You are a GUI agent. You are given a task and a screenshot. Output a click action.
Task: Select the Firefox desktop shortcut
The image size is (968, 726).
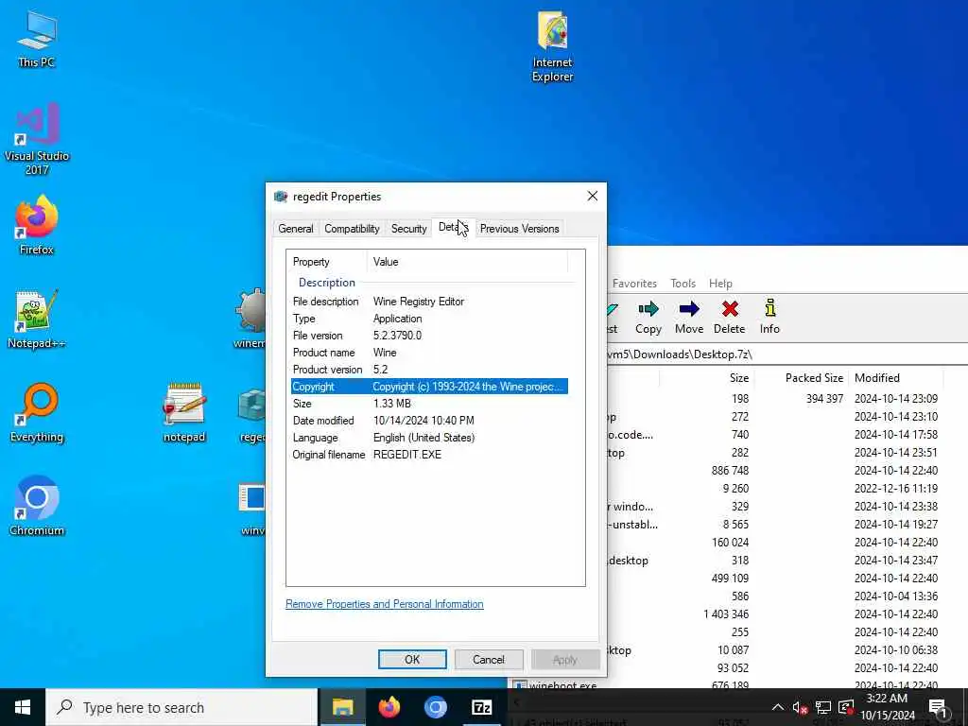point(37,225)
